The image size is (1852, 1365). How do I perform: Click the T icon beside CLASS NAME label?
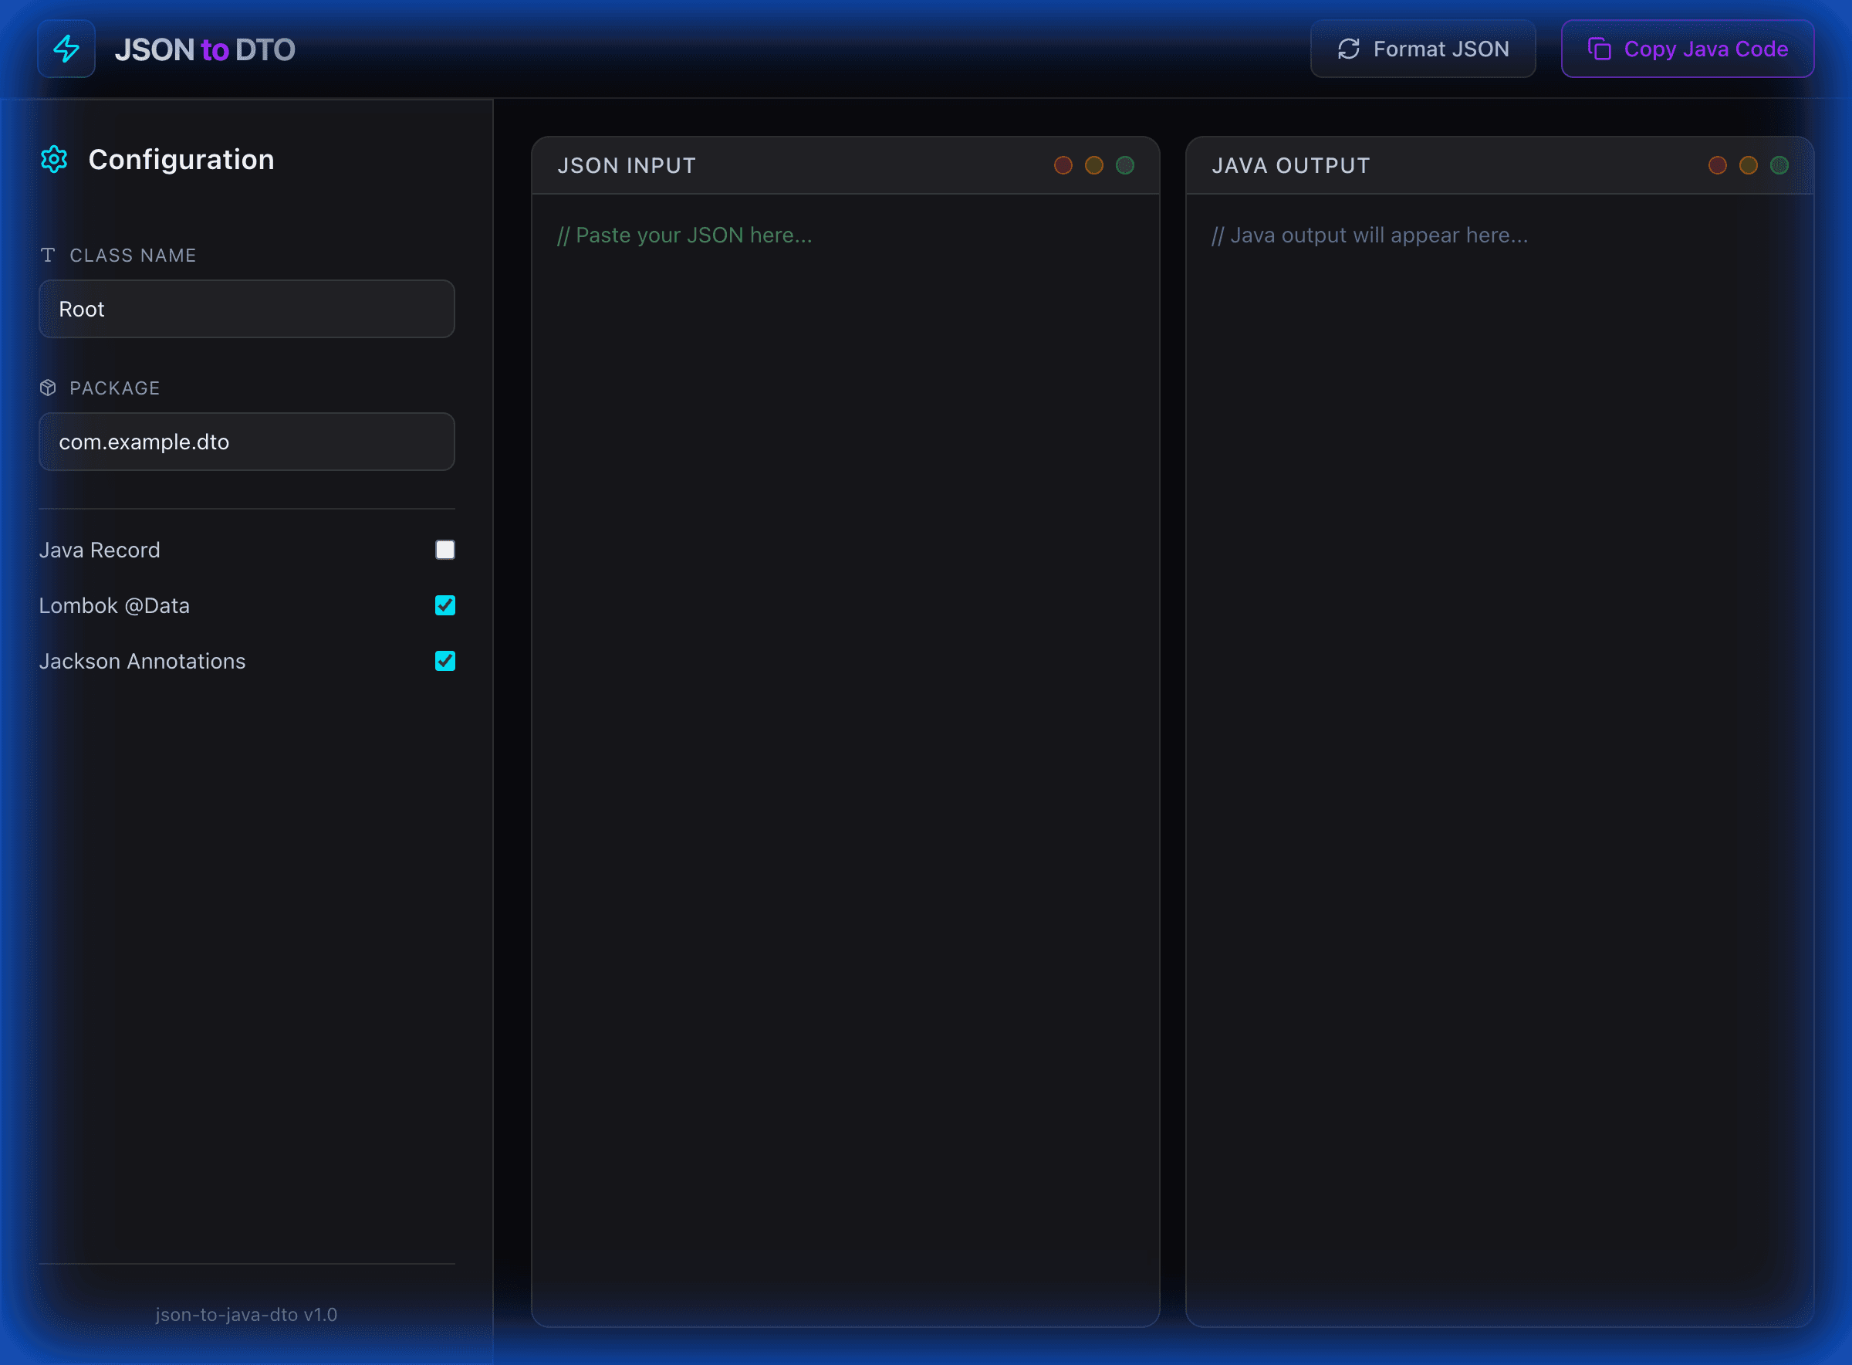pos(48,256)
